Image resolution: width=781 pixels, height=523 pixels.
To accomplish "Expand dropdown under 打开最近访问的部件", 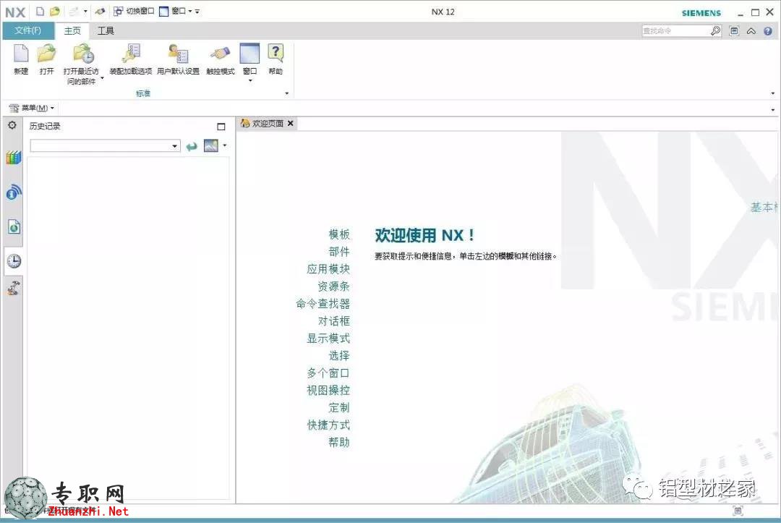I will pyautogui.click(x=102, y=78).
